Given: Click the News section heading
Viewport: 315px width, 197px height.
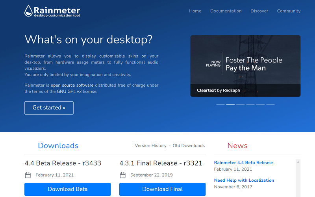Looking at the screenshot, I should pyautogui.click(x=237, y=146).
